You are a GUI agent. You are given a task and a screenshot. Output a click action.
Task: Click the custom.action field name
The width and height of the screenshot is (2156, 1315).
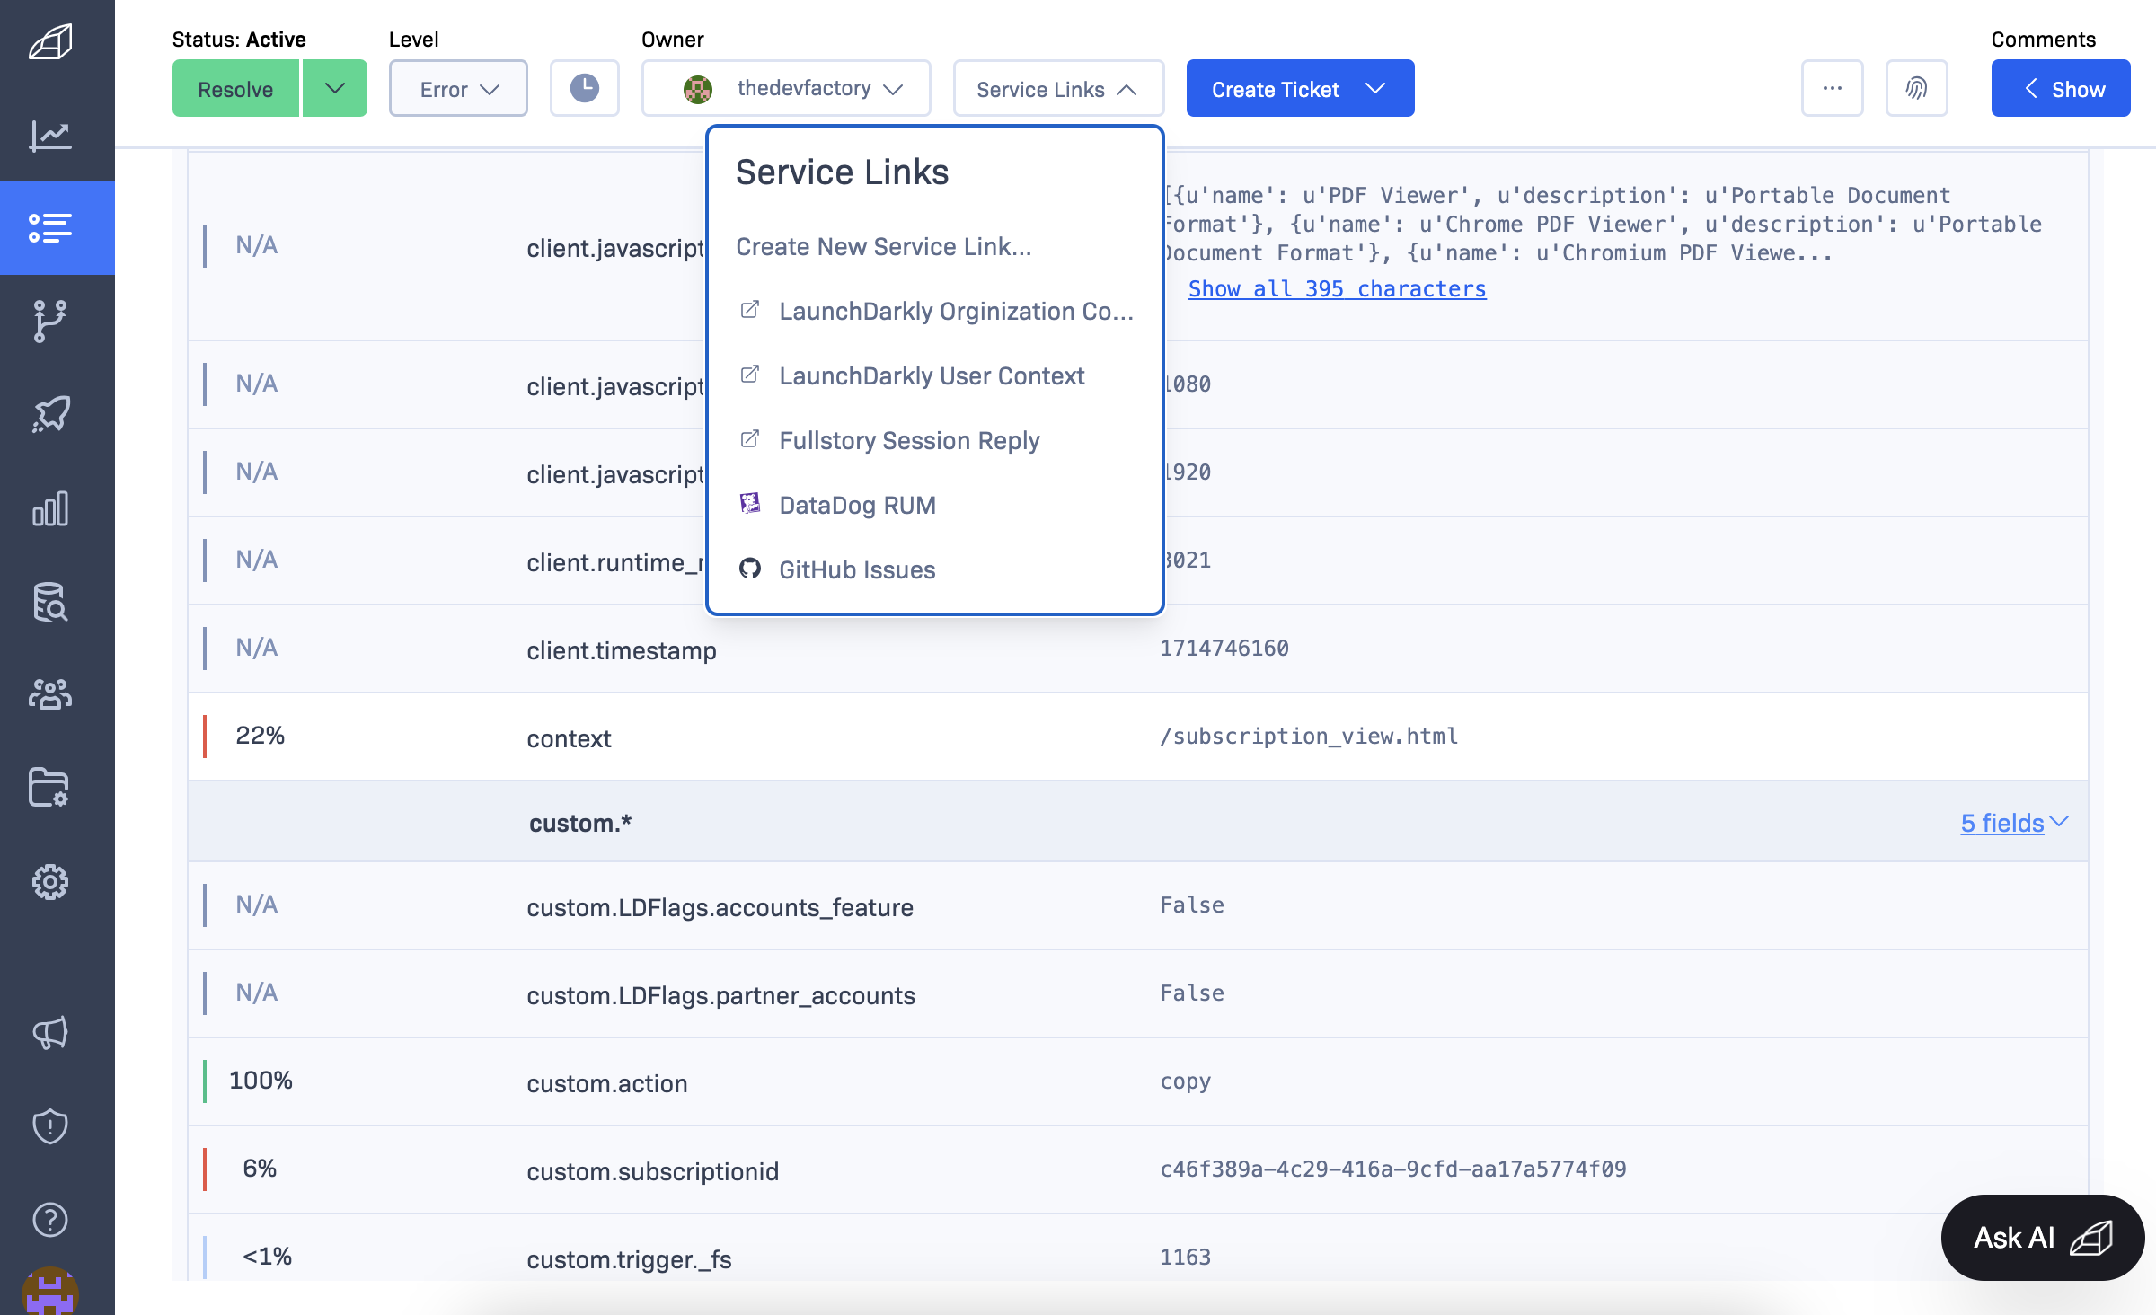point(606,1083)
